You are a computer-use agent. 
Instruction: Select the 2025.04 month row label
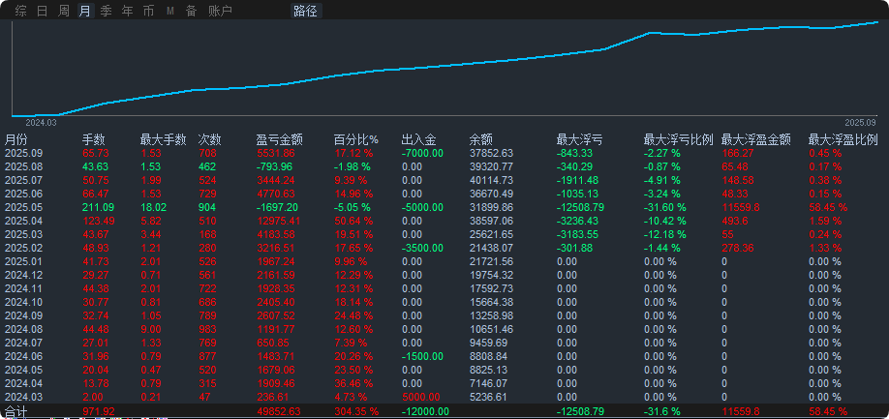coord(23,221)
